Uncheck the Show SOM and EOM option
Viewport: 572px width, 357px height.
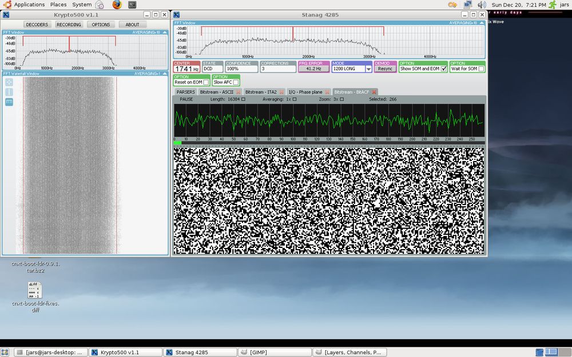(x=443, y=68)
